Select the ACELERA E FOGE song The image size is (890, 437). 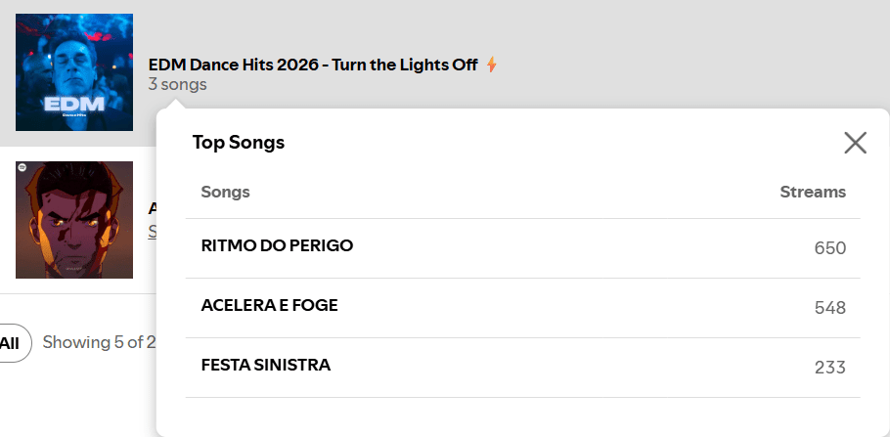[269, 305]
